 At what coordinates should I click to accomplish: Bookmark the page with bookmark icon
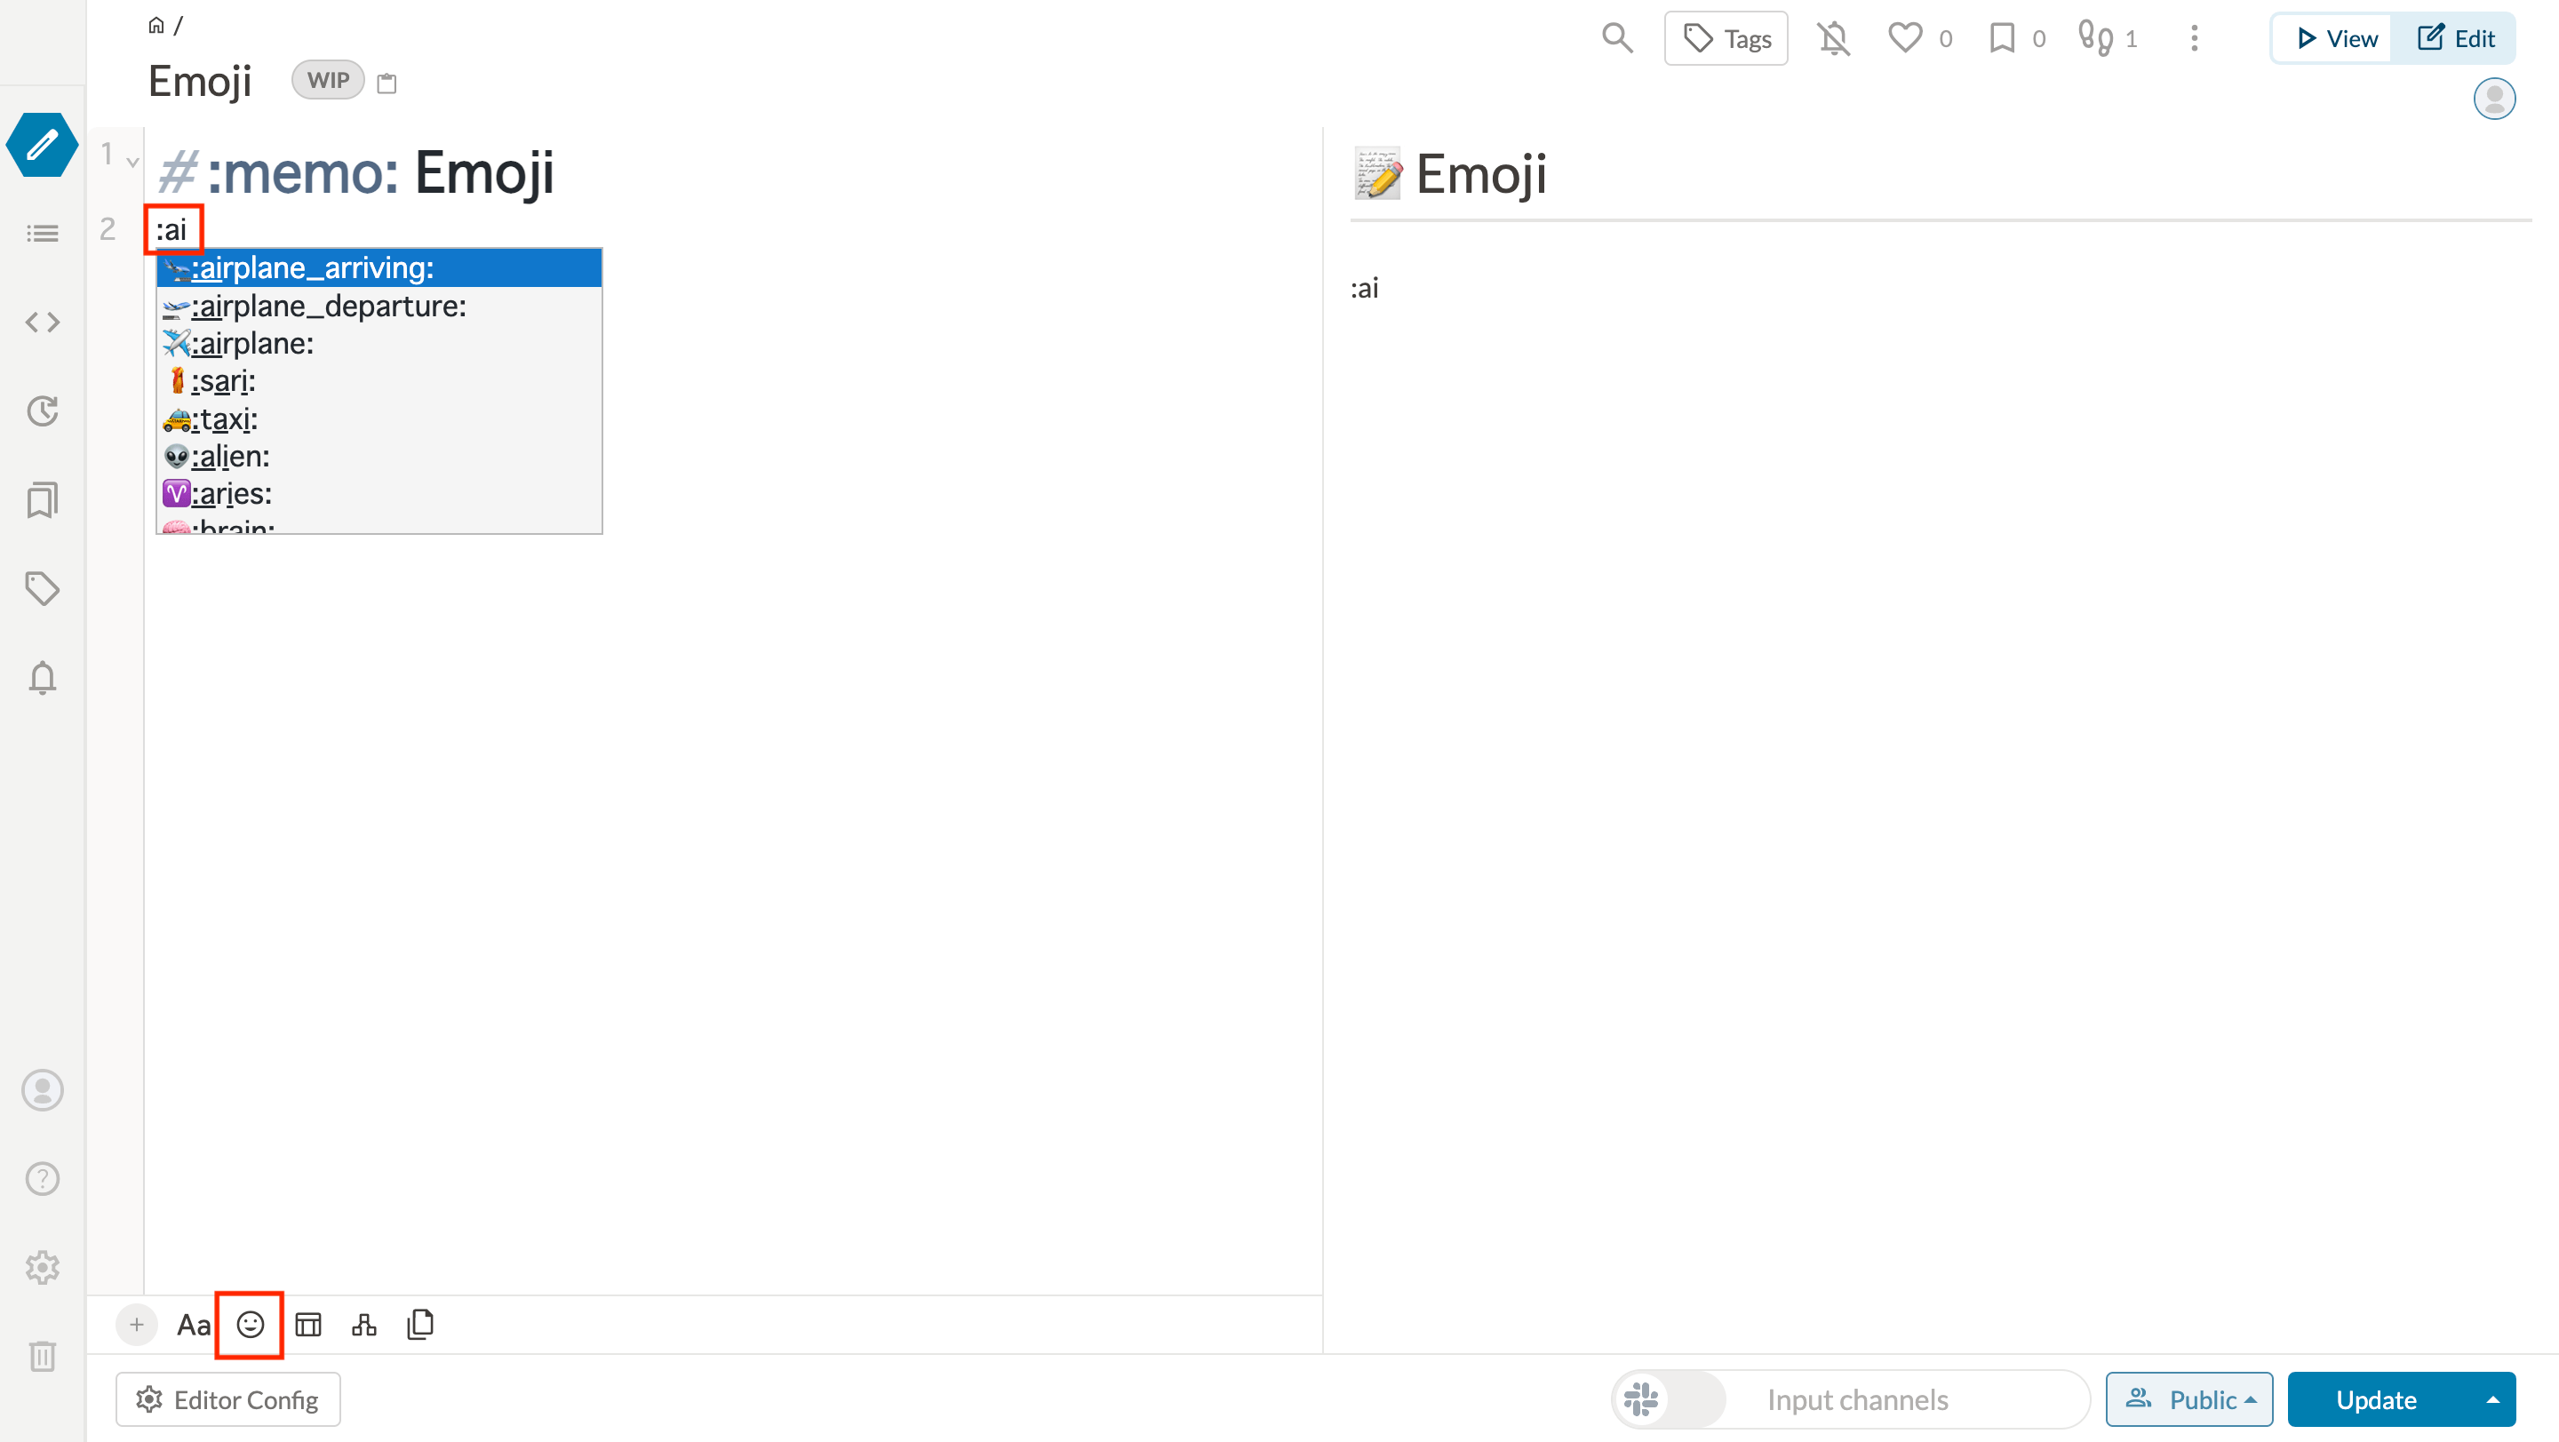click(x=2003, y=39)
